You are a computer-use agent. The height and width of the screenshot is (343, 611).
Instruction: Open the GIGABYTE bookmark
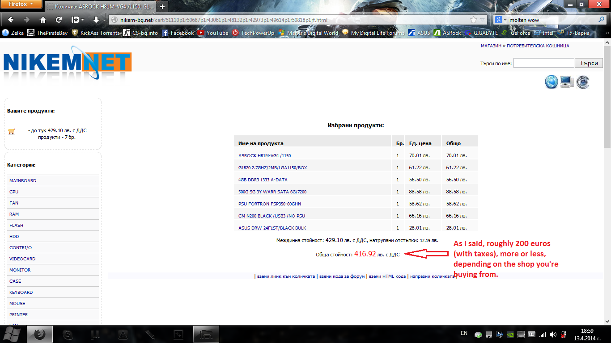[481, 33]
